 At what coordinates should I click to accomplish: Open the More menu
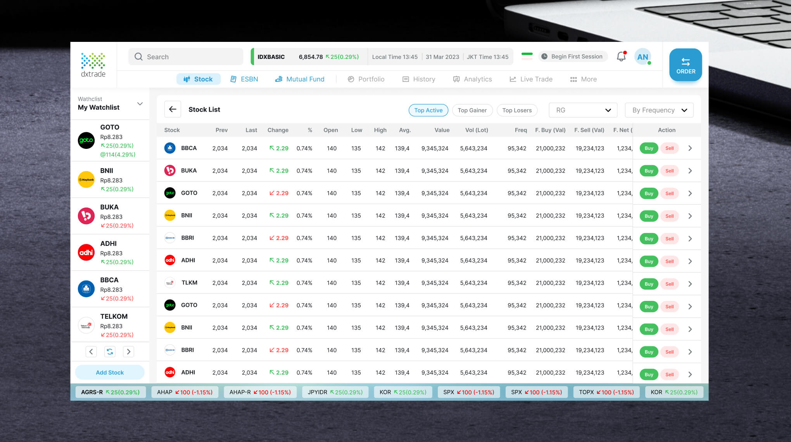(583, 79)
